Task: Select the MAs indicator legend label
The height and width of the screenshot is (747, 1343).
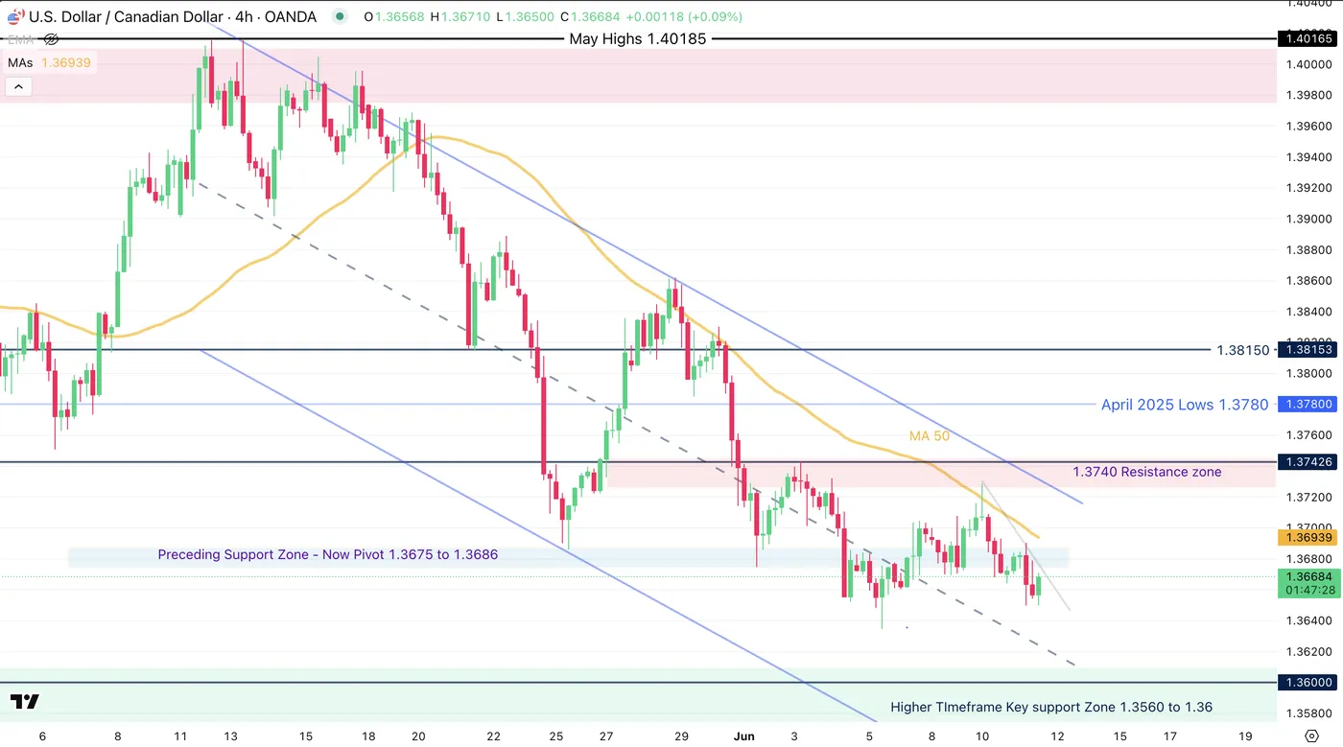Action: coord(21,62)
